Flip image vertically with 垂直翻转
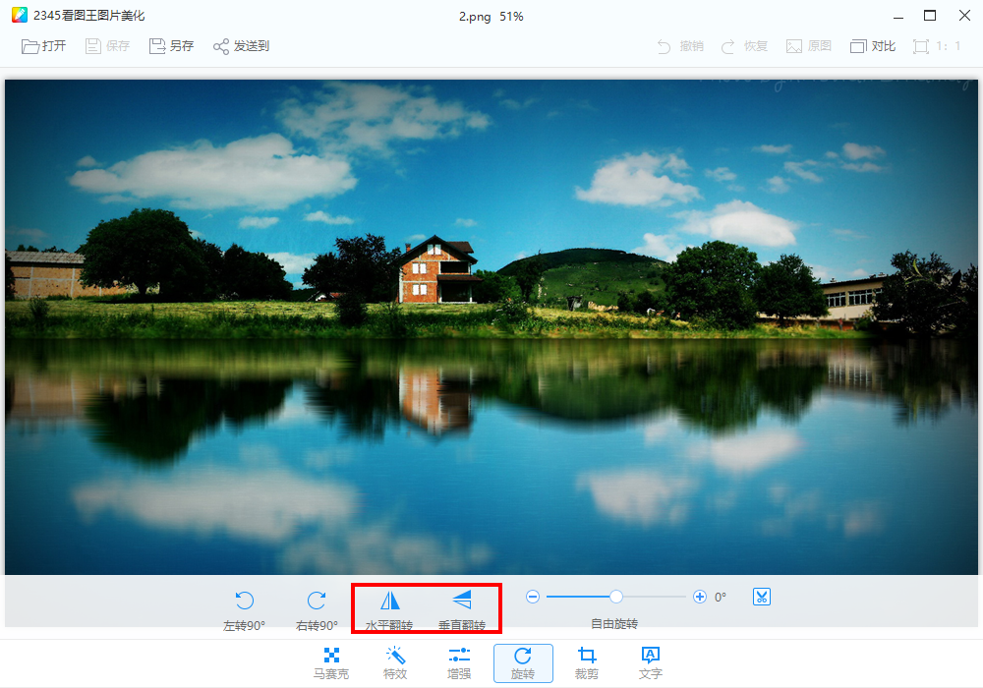The image size is (983, 688). (461, 601)
